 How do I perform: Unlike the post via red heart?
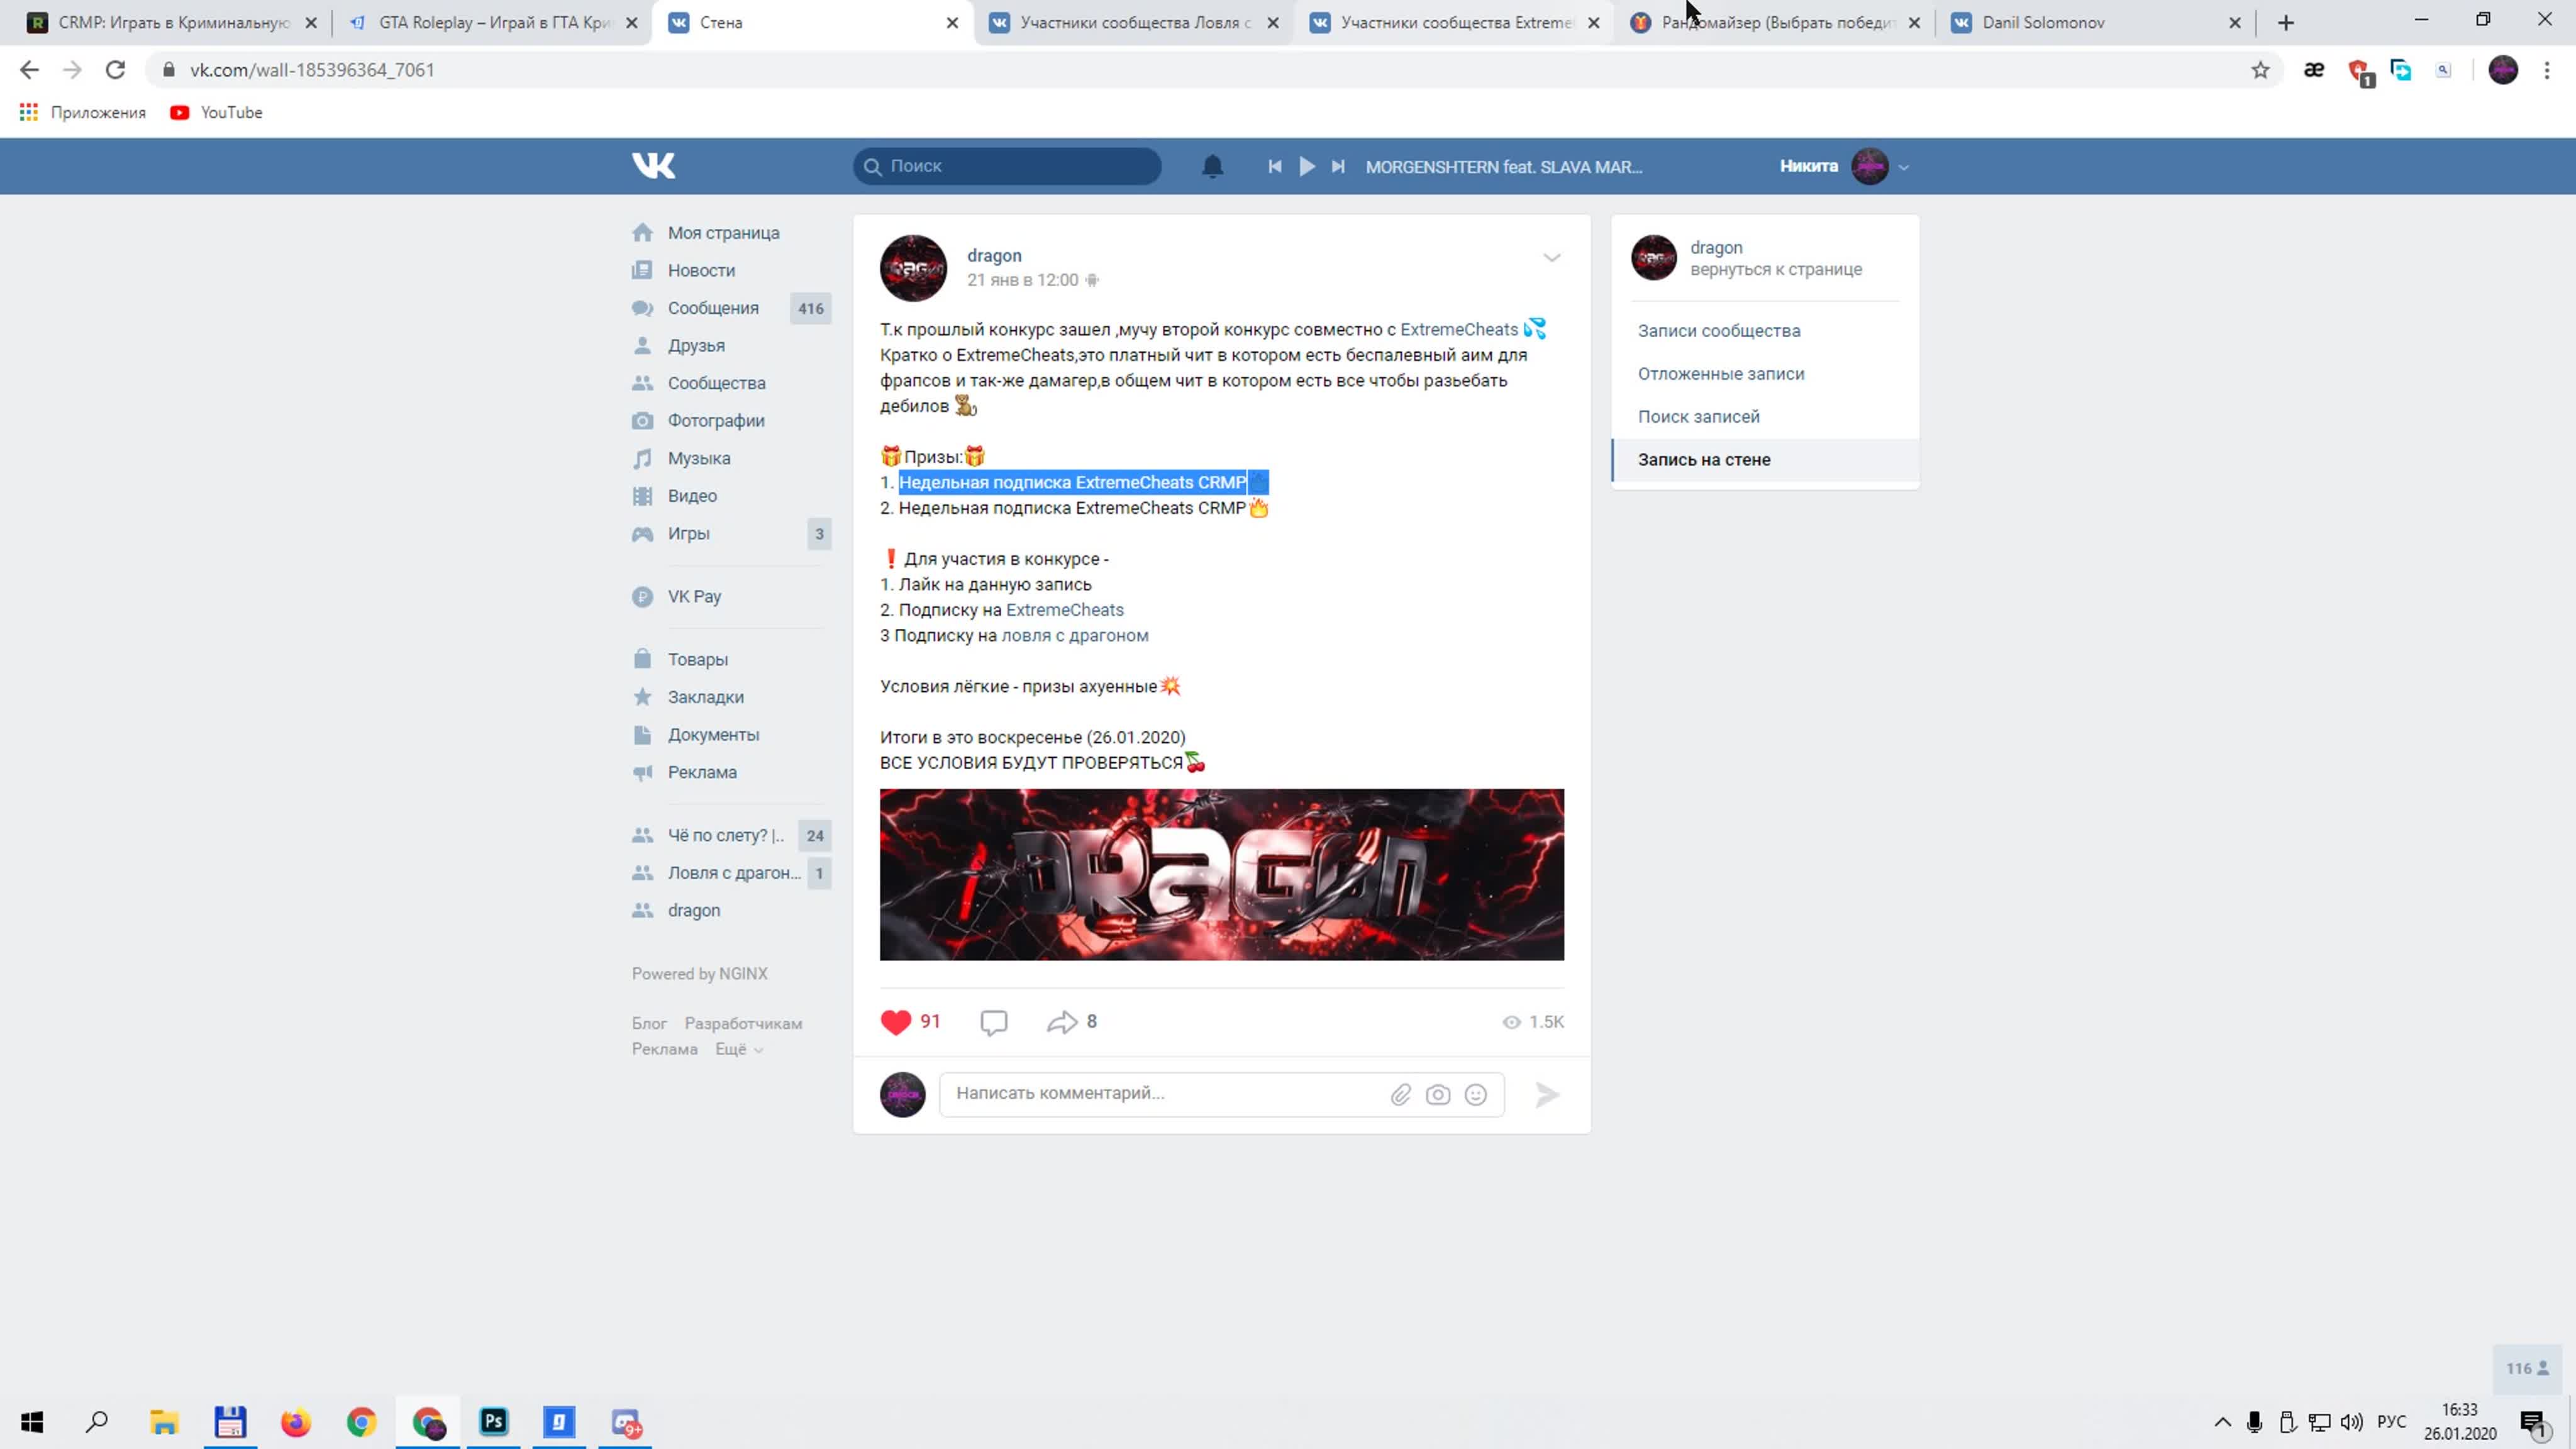coord(896,1022)
